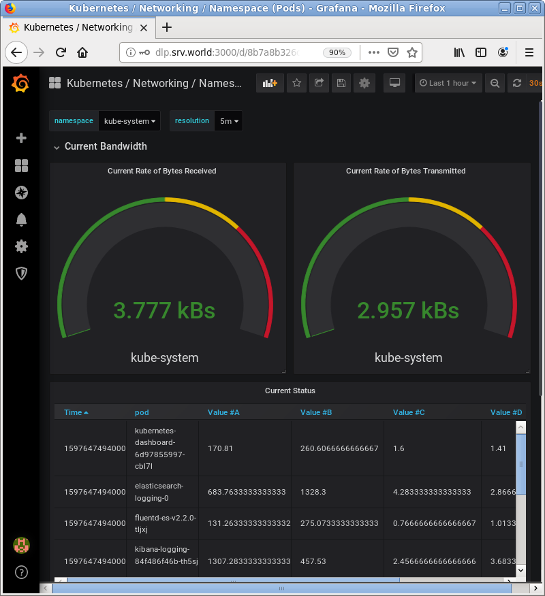Open Current Status panel title menu
This screenshot has height=596, width=545.
tap(290, 391)
